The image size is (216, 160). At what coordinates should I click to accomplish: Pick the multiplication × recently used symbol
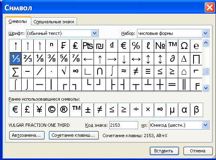click(x=148, y=110)
